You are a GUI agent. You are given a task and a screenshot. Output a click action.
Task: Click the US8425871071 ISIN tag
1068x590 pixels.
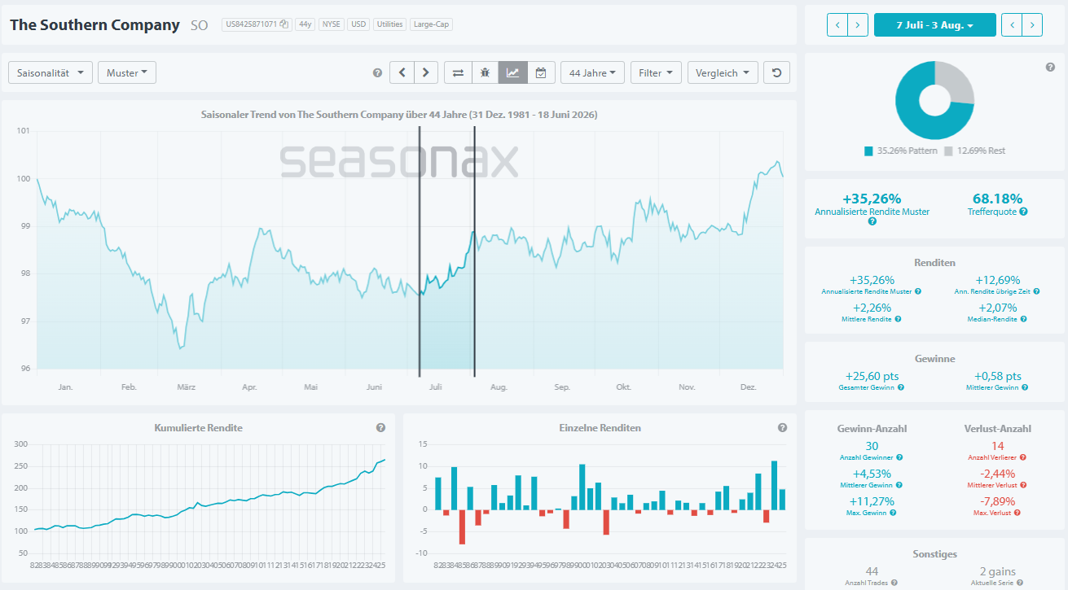pyautogui.click(x=257, y=24)
